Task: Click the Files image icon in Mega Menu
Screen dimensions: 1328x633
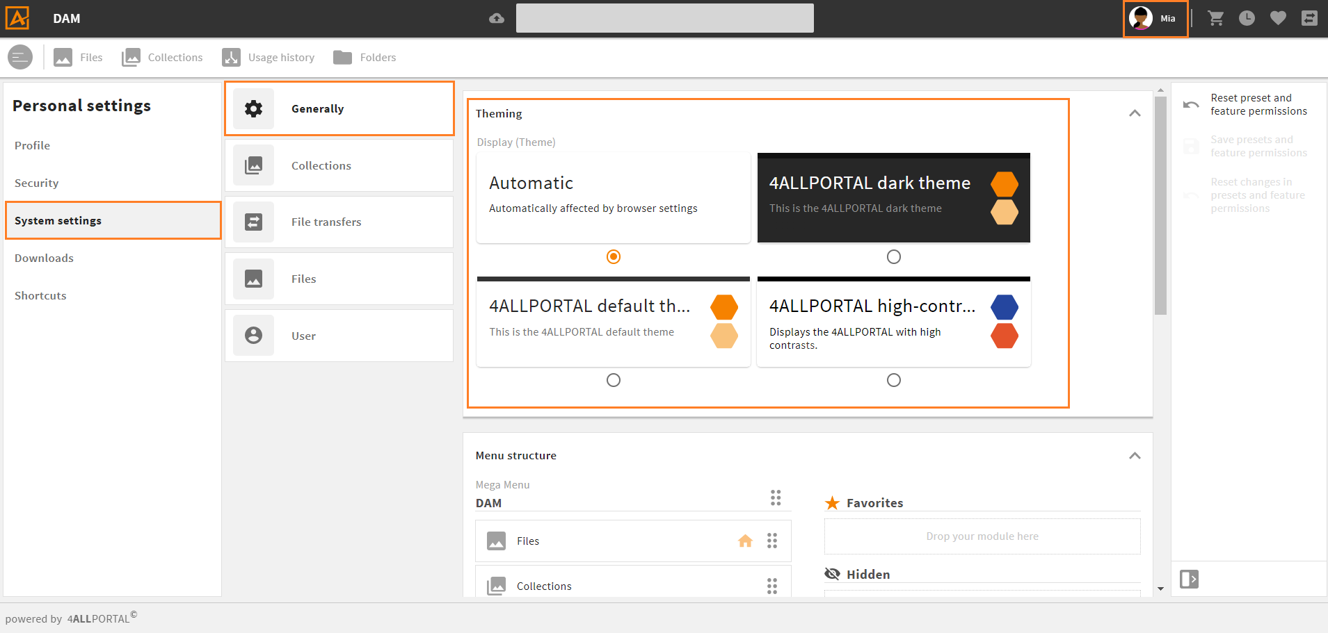Action: tap(496, 541)
